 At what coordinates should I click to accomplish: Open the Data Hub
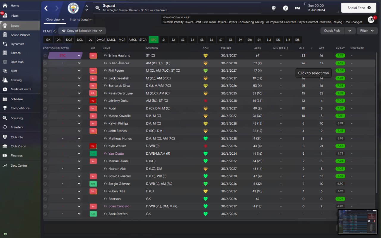point(20,62)
